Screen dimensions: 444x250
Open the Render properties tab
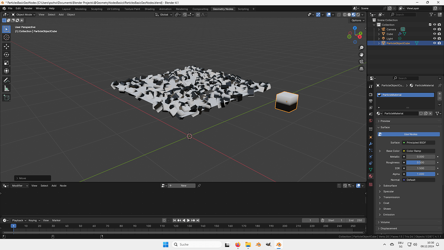371,94
